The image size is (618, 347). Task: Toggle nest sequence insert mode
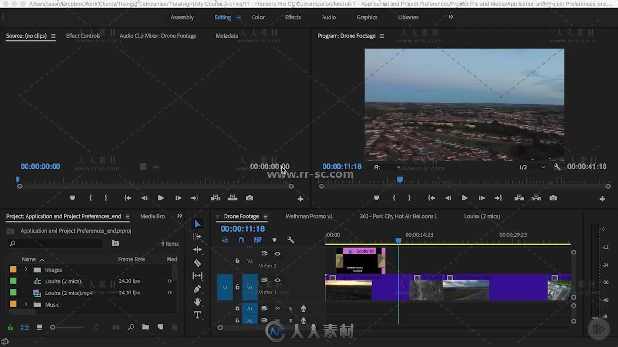pyautogui.click(x=225, y=240)
